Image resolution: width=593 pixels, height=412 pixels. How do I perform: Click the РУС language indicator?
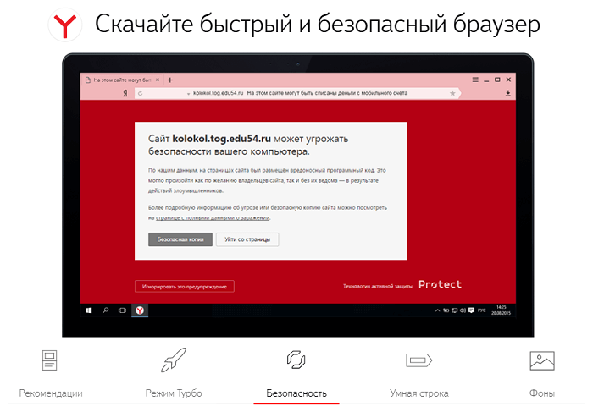pos(481,310)
